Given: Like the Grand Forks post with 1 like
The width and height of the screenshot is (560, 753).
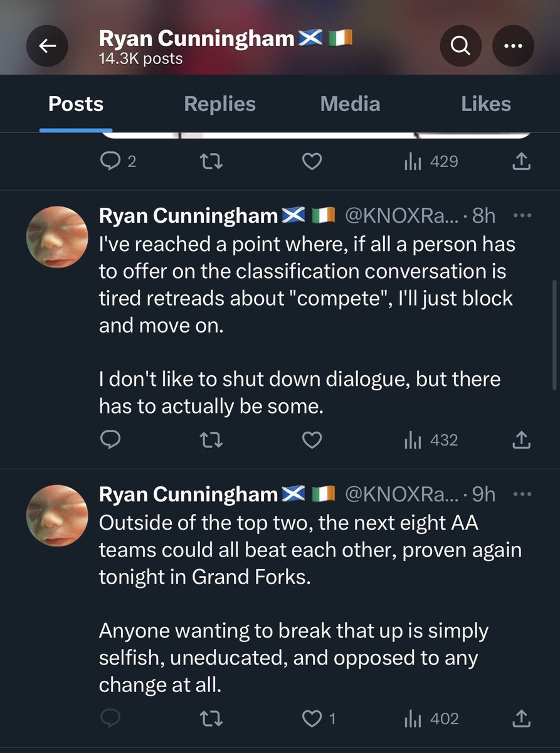Looking at the screenshot, I should pyautogui.click(x=319, y=718).
